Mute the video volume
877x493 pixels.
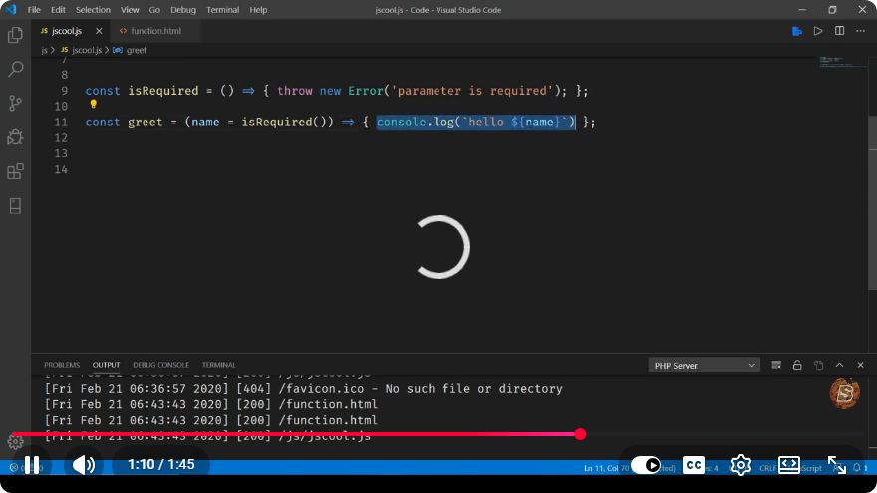(84, 465)
